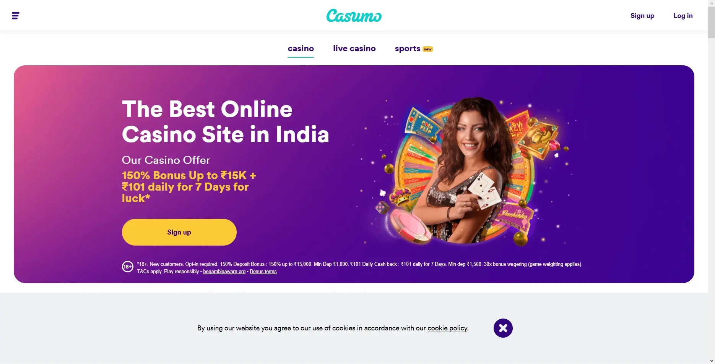Click the 150% Bonus offer text
The height and width of the screenshot is (364, 715).
189,187
